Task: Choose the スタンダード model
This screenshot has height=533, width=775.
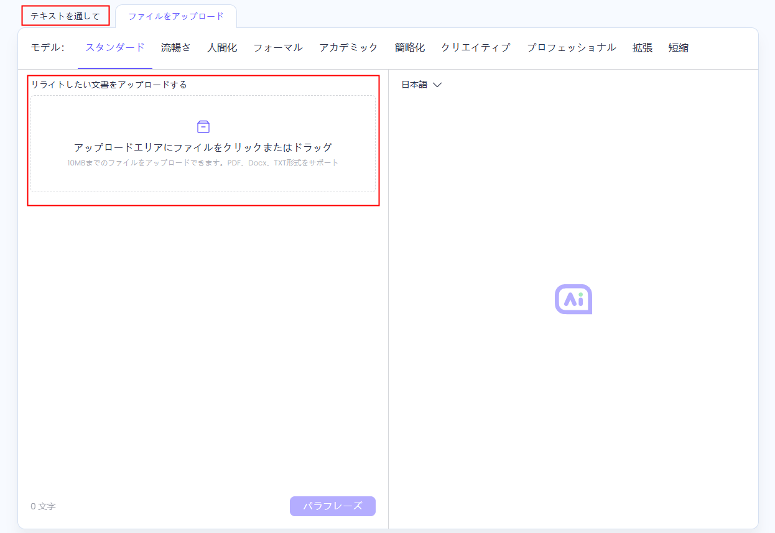Action: 115,48
